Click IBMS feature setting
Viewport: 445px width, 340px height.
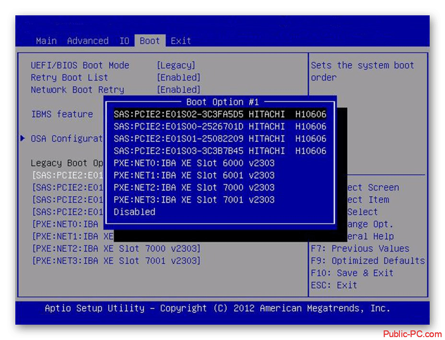click(62, 114)
